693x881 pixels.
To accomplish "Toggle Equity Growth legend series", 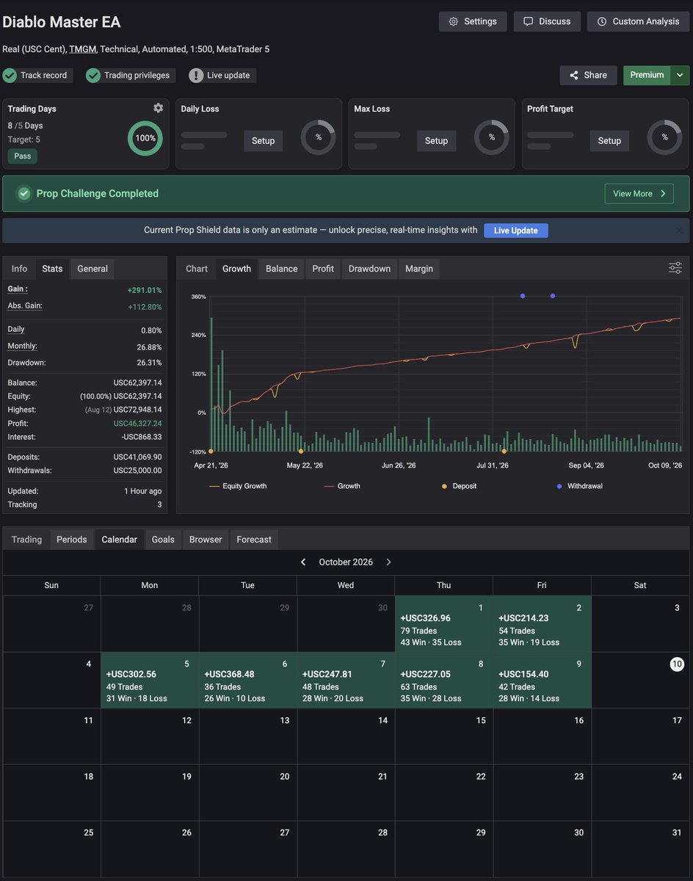I will pos(238,486).
